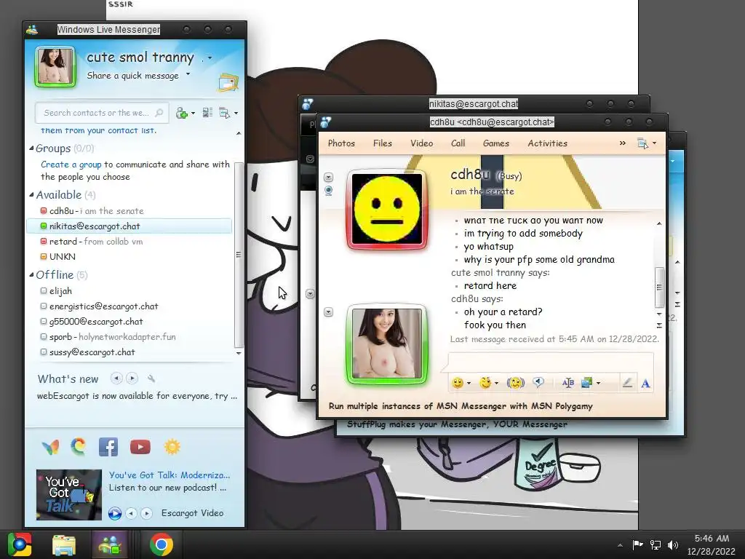The image size is (745, 559).
Task: Open the Games menu in chat window
Action: 496,143
